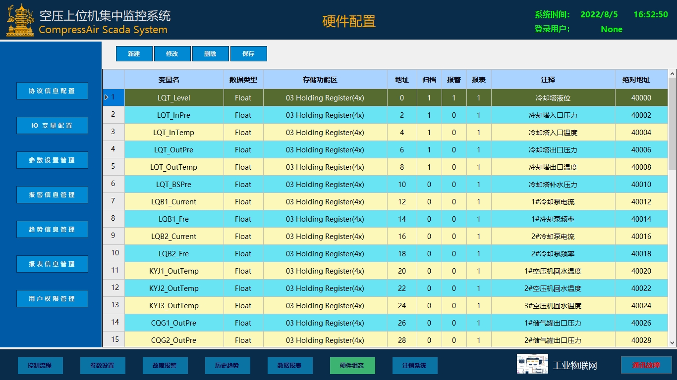Image resolution: width=677 pixels, height=380 pixels.
Task: Click the 数据类型 column header
Action: point(243,79)
